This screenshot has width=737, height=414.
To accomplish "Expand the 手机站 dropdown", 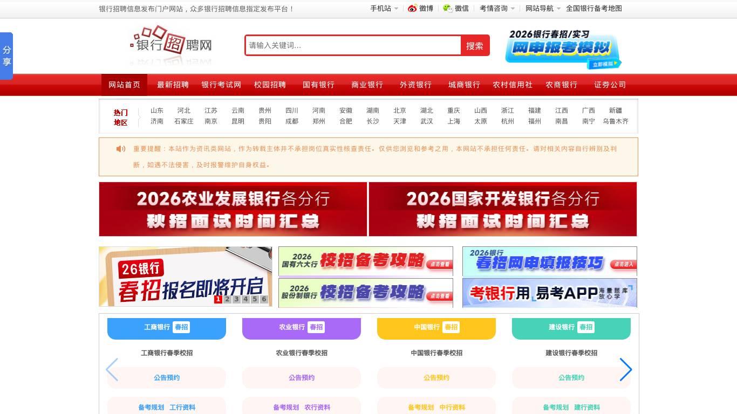I will click(x=384, y=9).
